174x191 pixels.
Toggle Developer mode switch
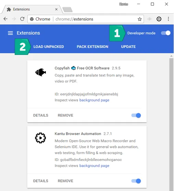pos(166,33)
